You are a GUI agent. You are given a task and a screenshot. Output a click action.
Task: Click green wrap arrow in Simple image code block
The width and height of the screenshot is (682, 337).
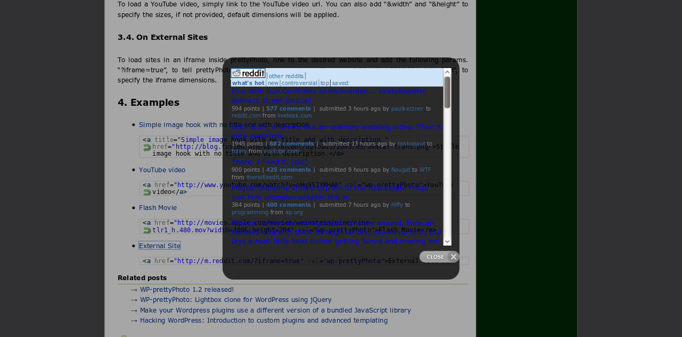click(147, 148)
